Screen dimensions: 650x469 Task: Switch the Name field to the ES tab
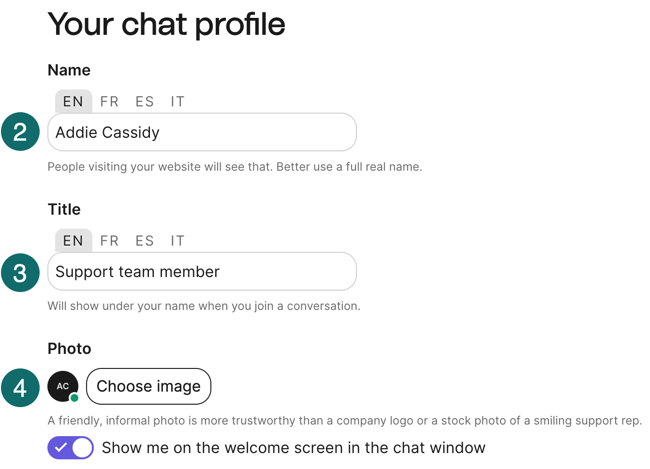[144, 101]
